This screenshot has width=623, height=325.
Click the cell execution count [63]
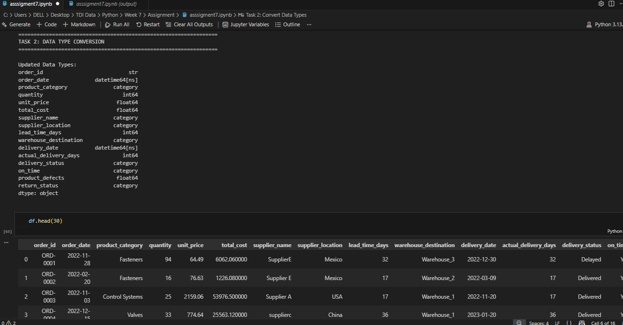click(7, 231)
